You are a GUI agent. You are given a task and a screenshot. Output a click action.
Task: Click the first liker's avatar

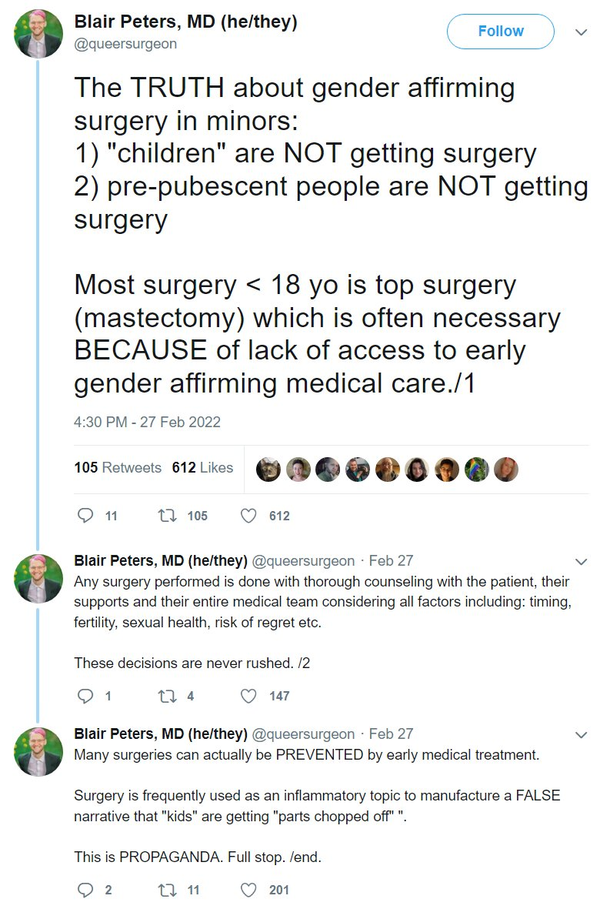[268, 469]
